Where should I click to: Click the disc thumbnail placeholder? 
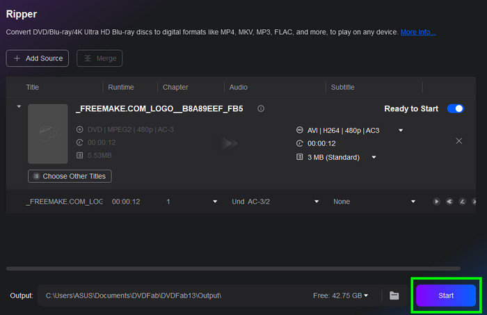(x=48, y=134)
